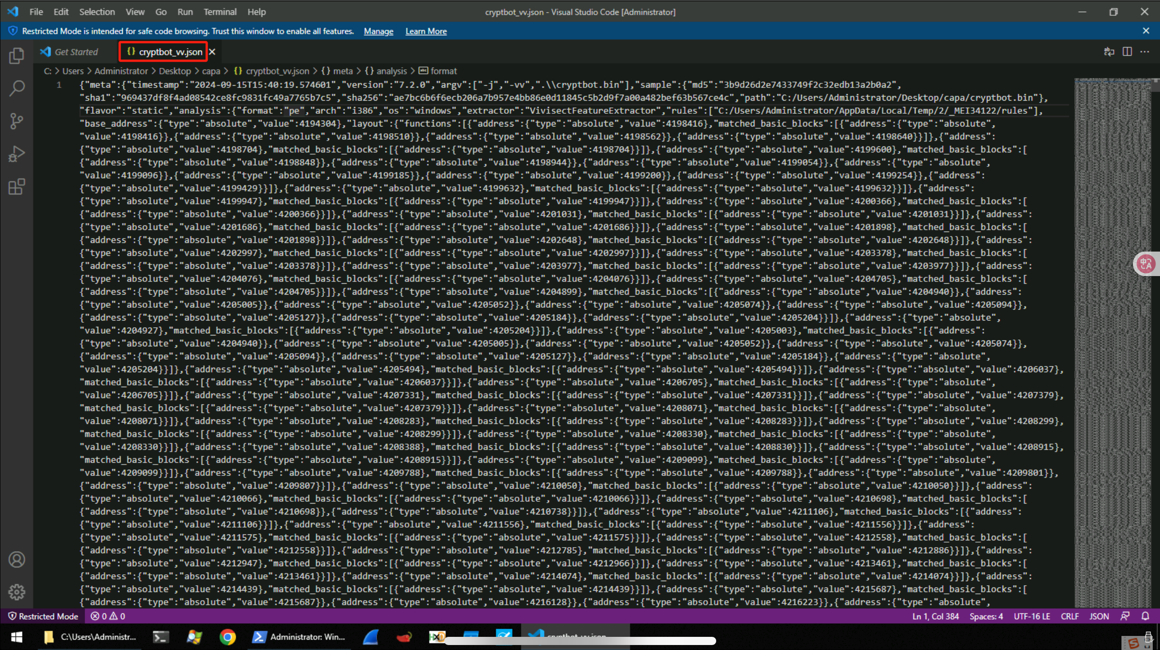This screenshot has width=1160, height=650.
Task: Open the Source Control view
Action: click(17, 121)
